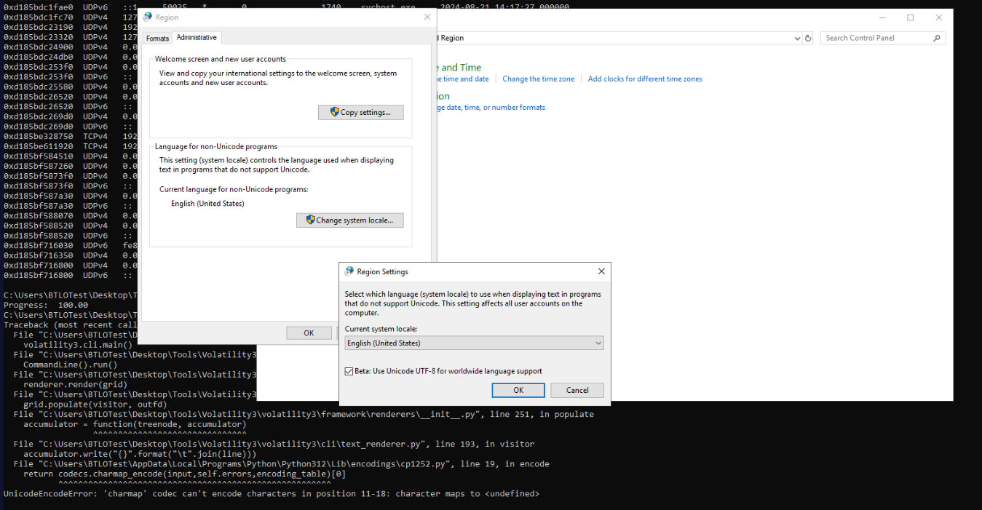Open Add clocks for different time zones

pos(644,79)
